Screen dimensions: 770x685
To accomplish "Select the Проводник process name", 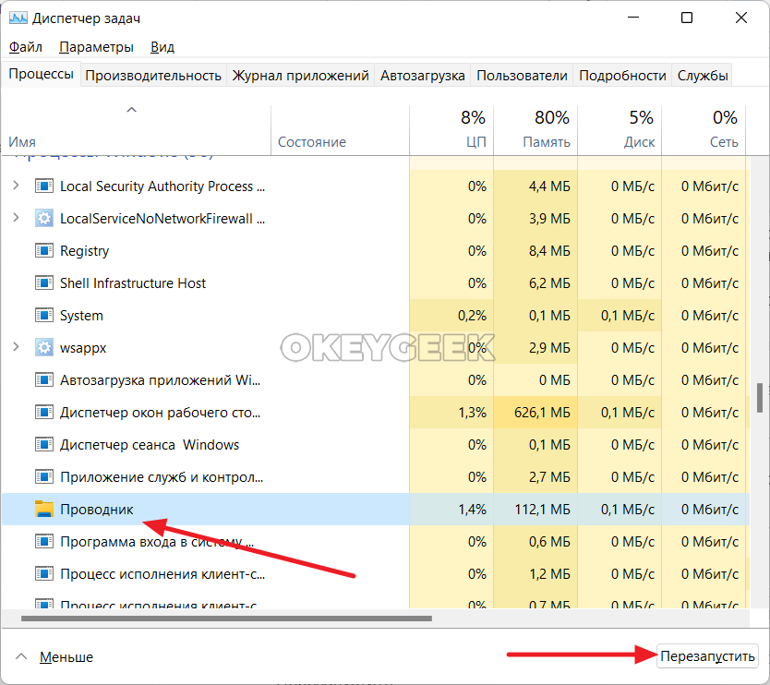I will [97, 510].
